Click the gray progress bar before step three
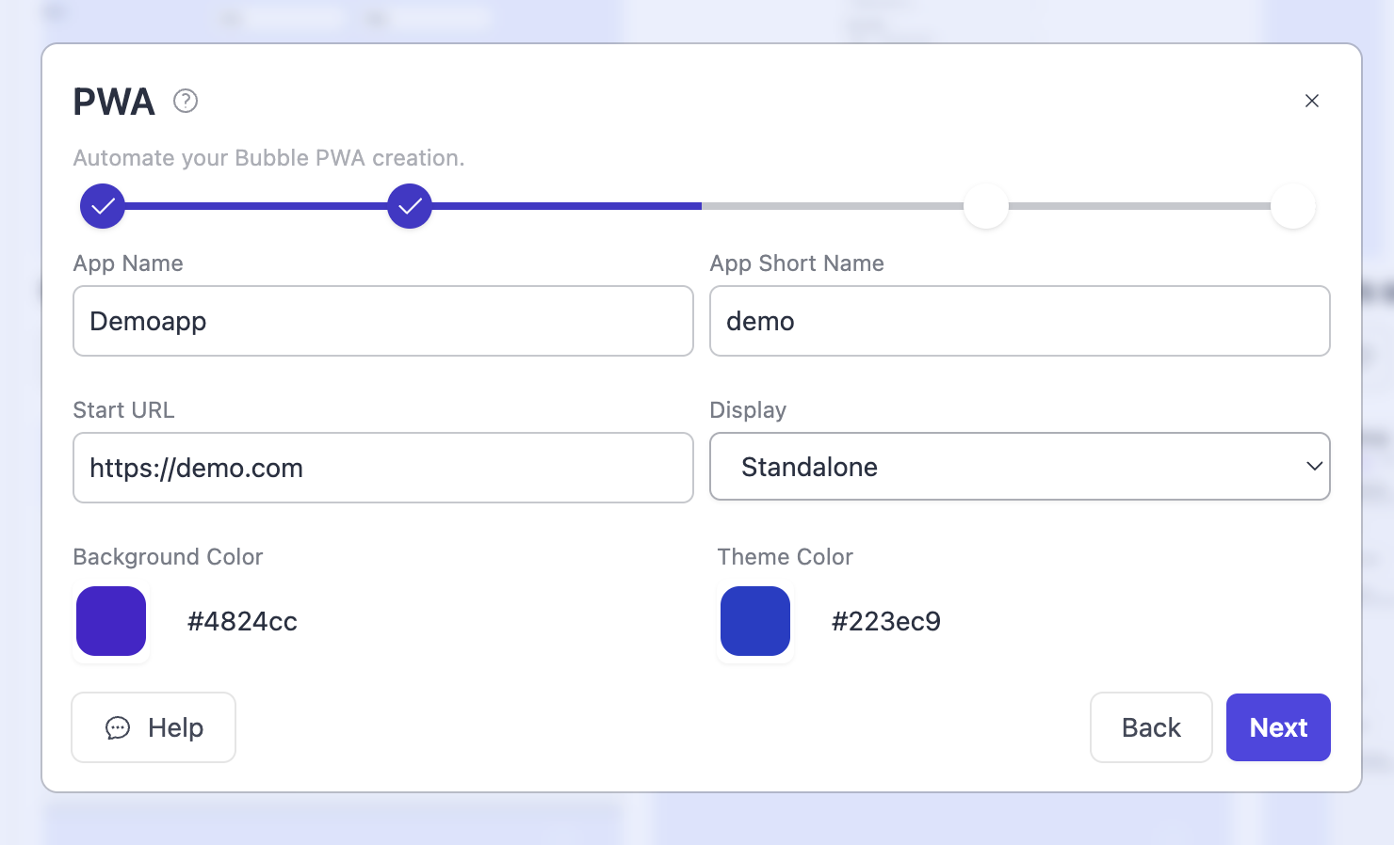The image size is (1394, 845). [x=833, y=206]
